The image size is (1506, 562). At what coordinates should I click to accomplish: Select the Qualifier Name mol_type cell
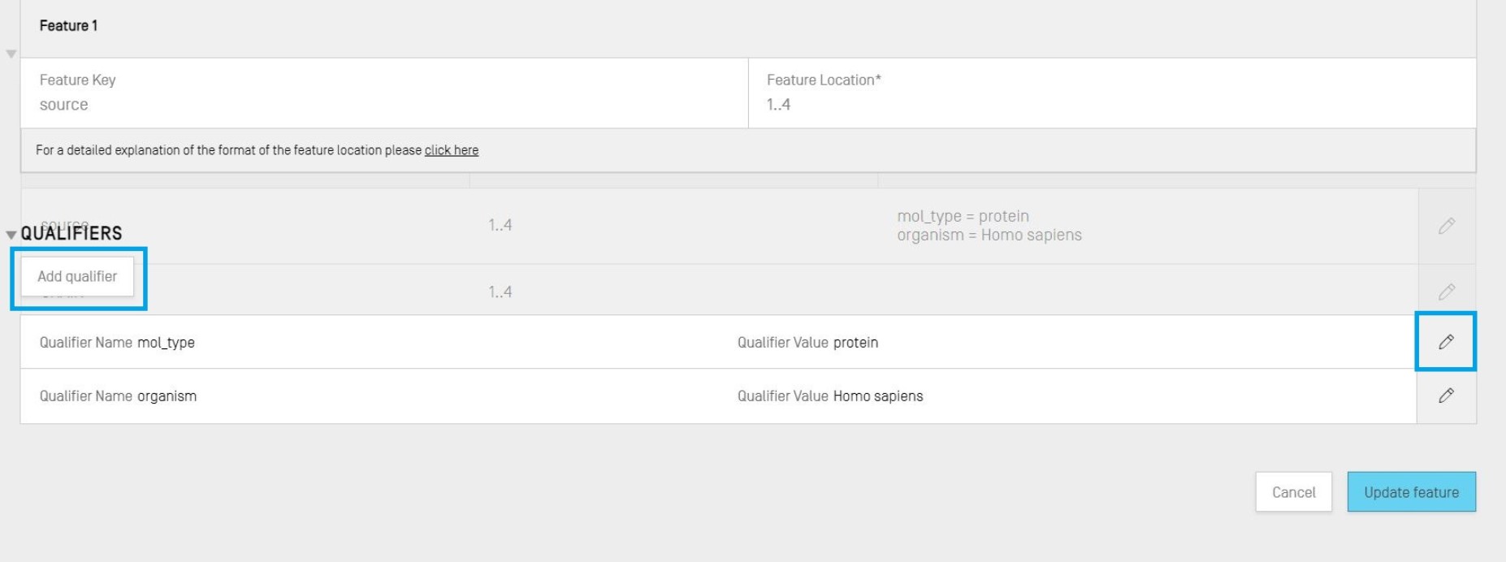[x=166, y=343]
